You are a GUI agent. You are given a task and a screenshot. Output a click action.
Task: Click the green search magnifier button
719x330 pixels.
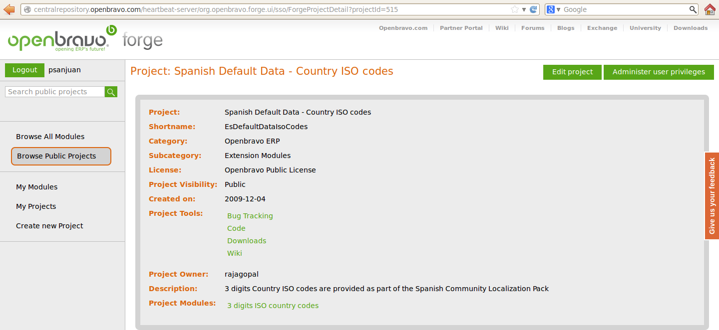point(111,92)
